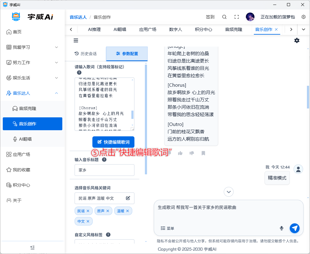The image size is (310, 254).
Task: Expand the 我爱学习 sidebar section
Action: point(56,47)
